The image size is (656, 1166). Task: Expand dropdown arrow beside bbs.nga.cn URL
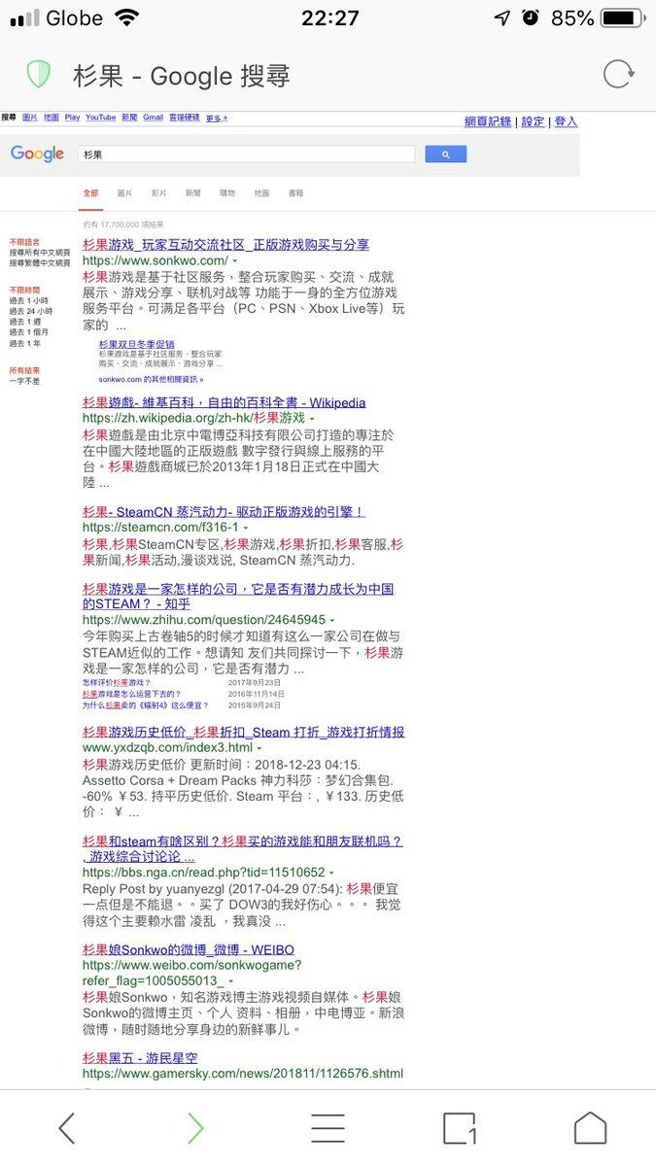(331, 874)
